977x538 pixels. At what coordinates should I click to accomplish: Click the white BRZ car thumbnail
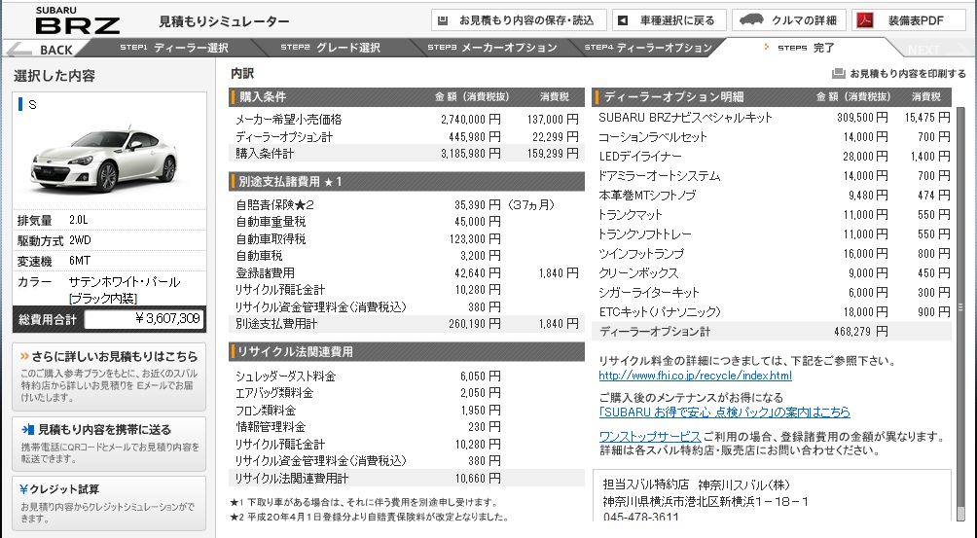[x=103, y=160]
